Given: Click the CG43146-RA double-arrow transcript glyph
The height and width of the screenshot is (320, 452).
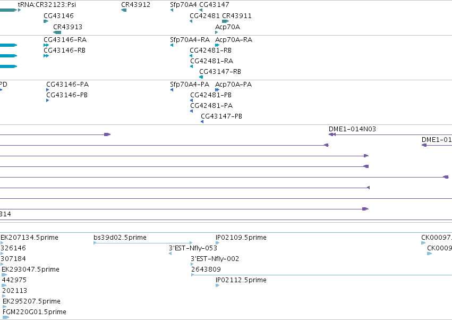Looking at the screenshot, I should pyautogui.click(x=46, y=45).
